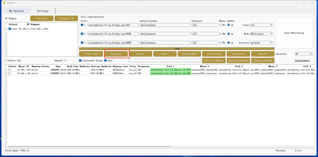Expand the Mode dropdown showing Efficiency
Image resolution: width=318 pixels, height=157 pixels.
(x=261, y=34)
